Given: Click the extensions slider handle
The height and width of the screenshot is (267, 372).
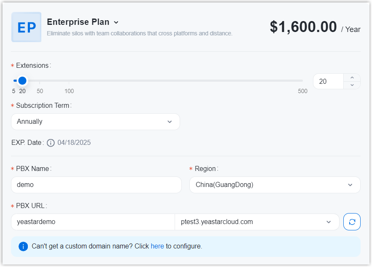Looking at the screenshot, I should pyautogui.click(x=22, y=80).
